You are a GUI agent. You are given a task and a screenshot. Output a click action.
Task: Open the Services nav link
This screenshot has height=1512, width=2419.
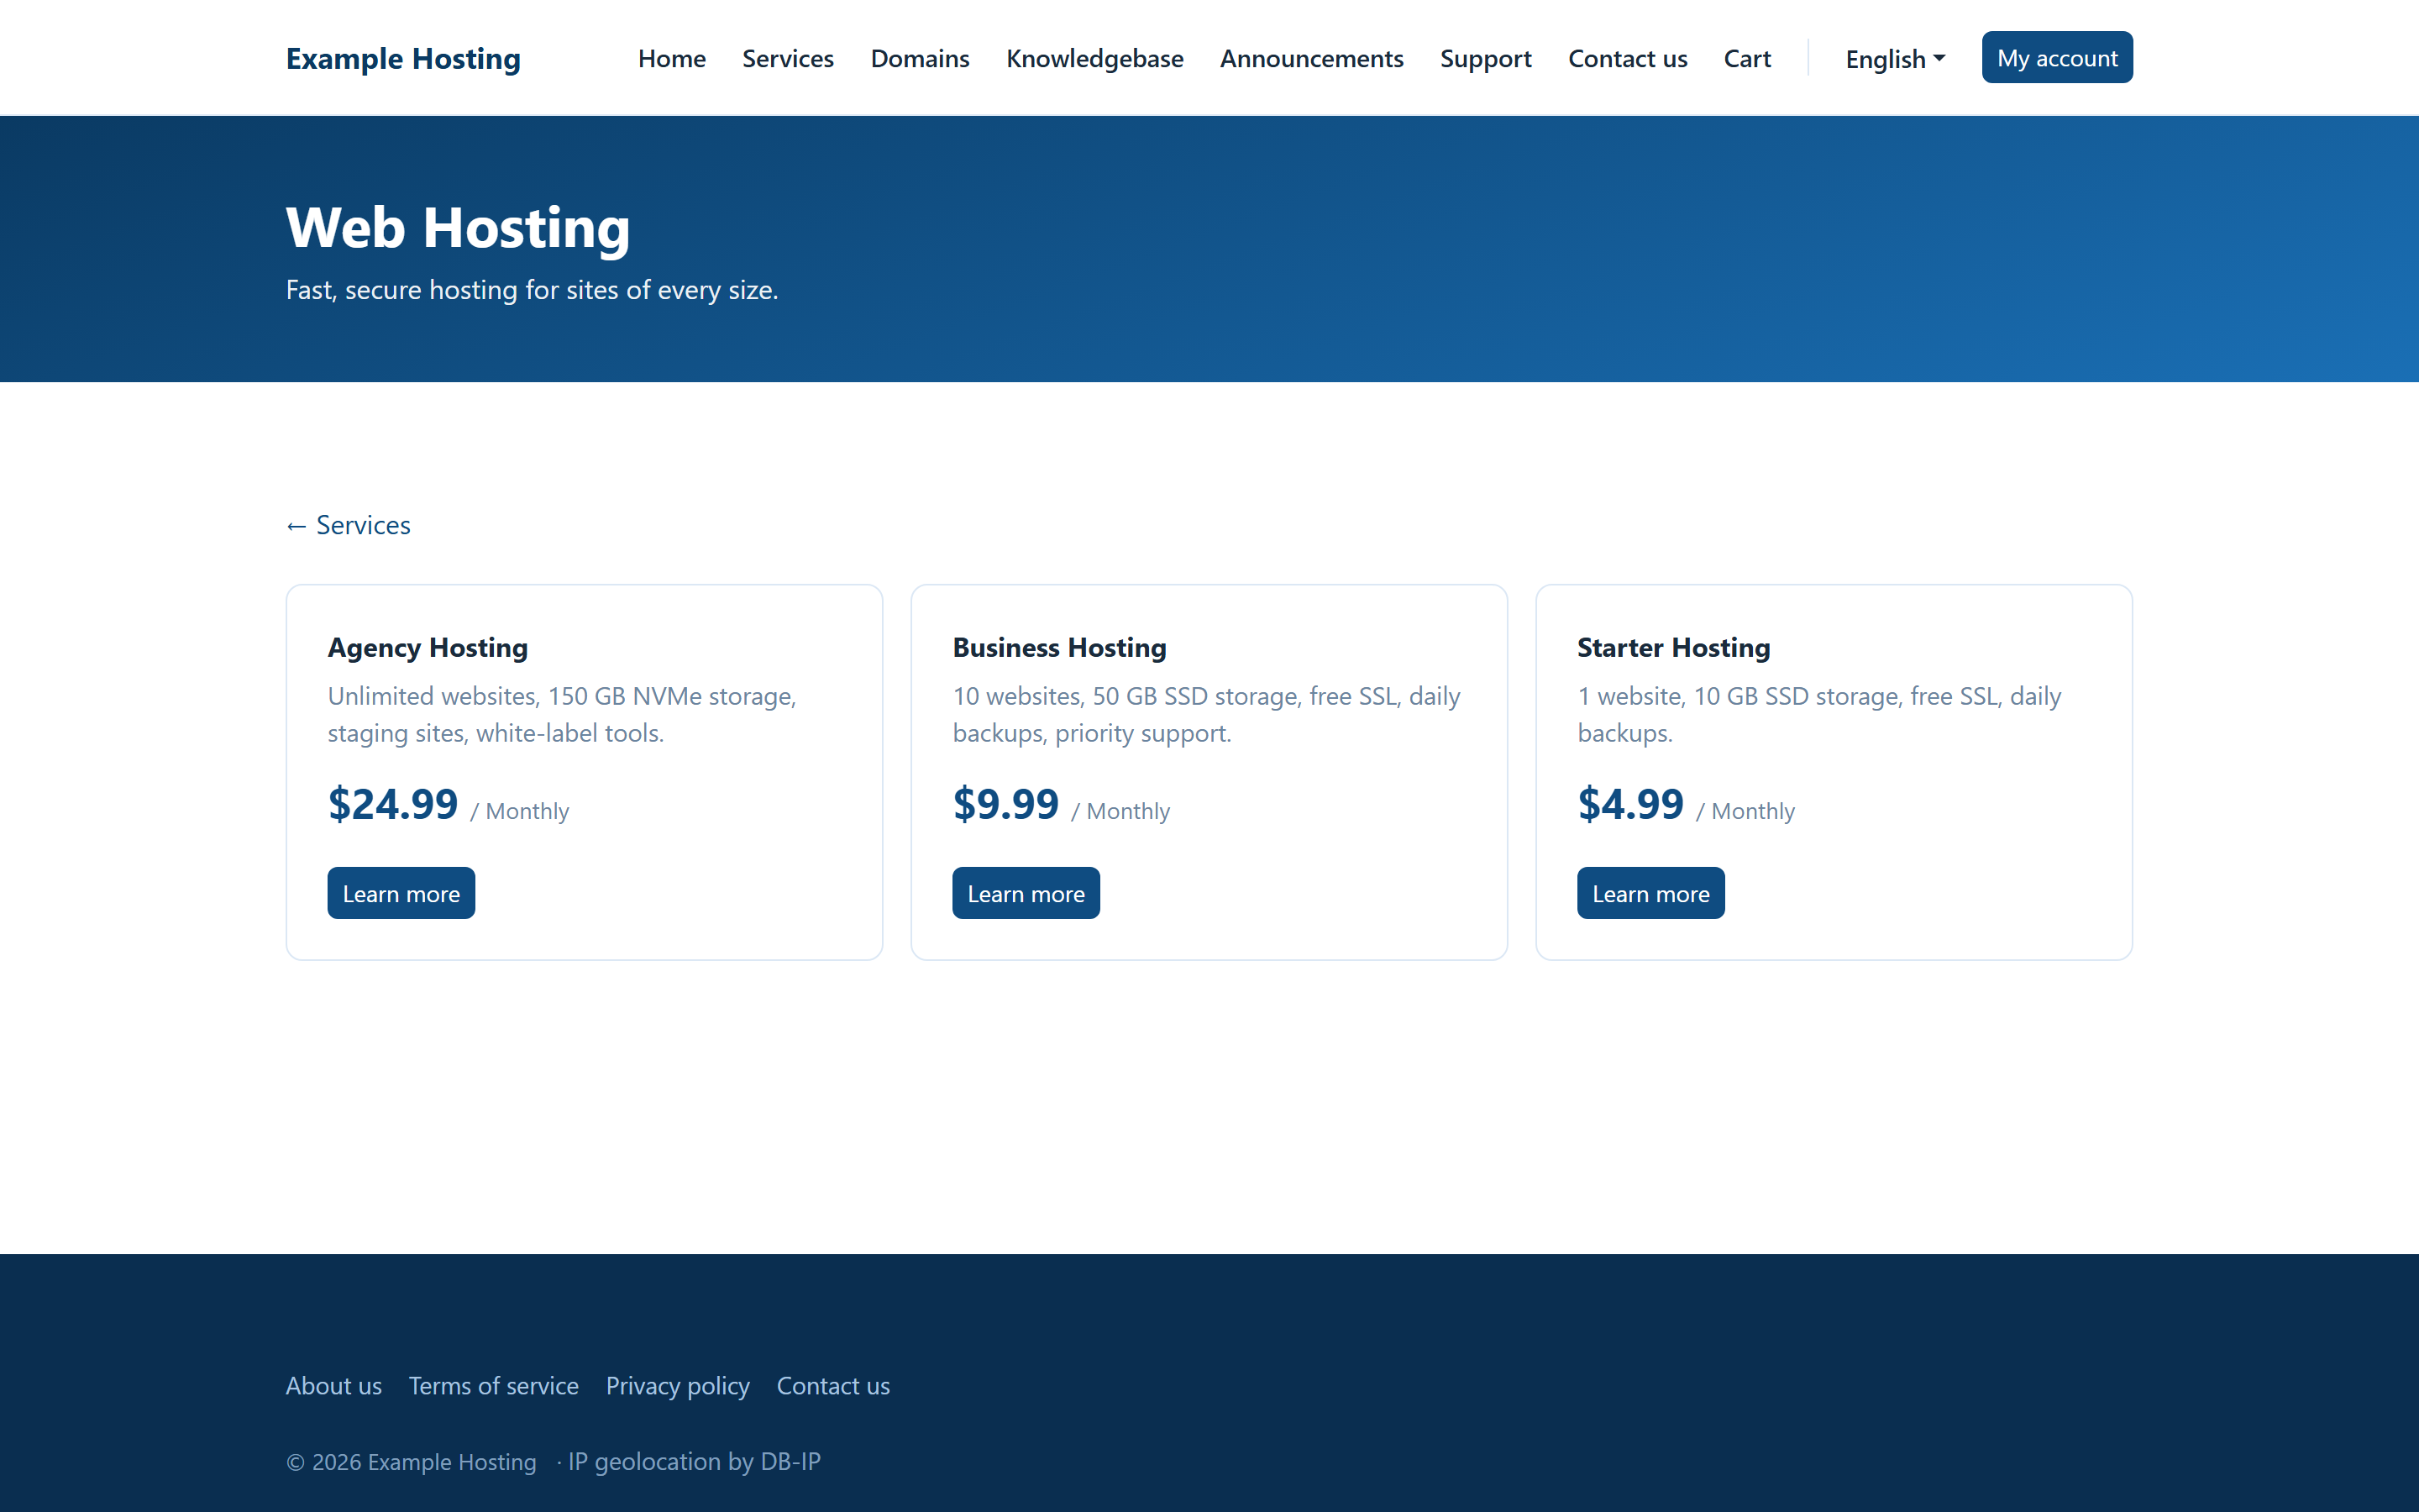788,59
